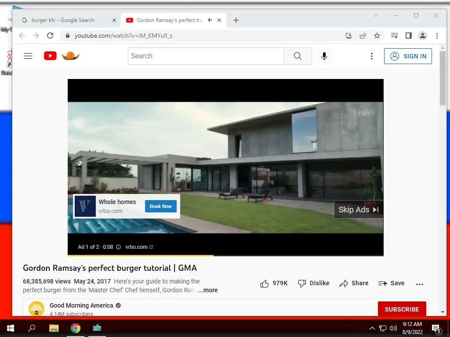The image size is (450, 337).
Task: Click the page vertical scrollbar thumb
Action: pos(443,78)
